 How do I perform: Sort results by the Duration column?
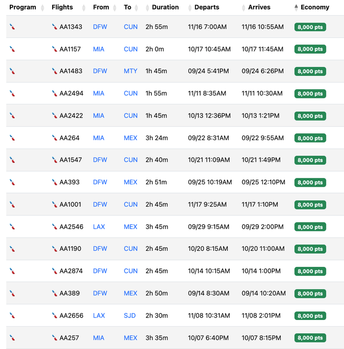(165, 7)
